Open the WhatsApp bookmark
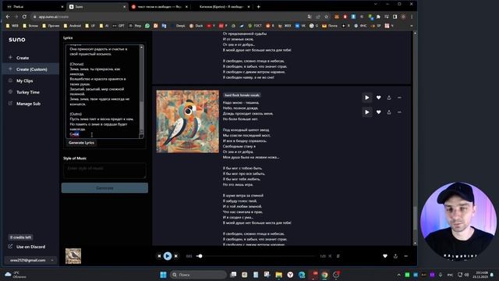The height and width of the screenshot is (281, 499). (x=147, y=26)
